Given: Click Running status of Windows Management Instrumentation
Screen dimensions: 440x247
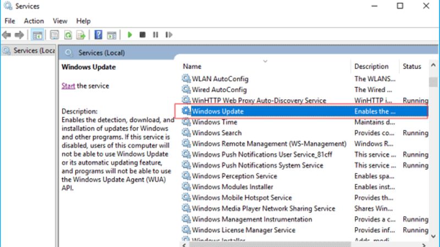Looking at the screenshot, I should [415, 219].
